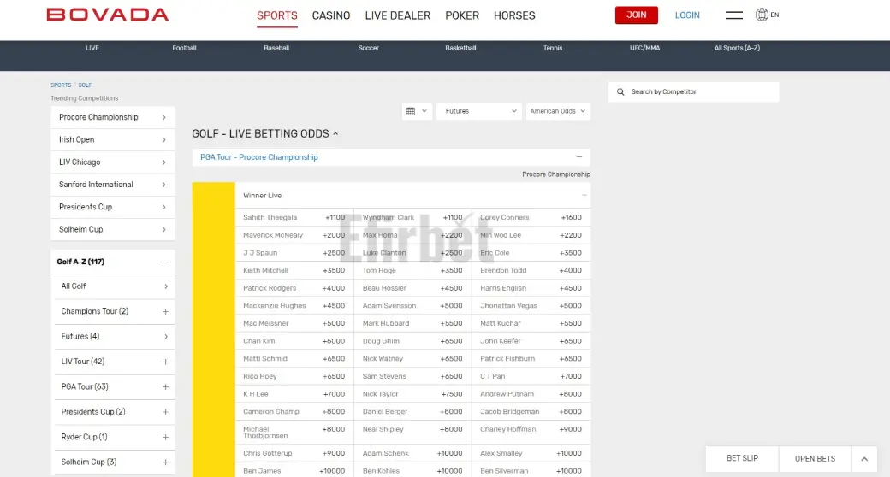Screen dimensions: 890x477
Task: Bet on Tom Hoge at +3500
Action: point(412,270)
